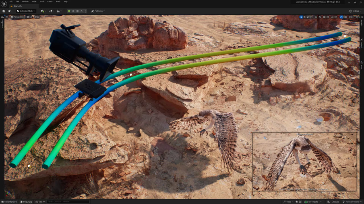Open the Selection Mode dropdown
The width and height of the screenshot is (364, 204).
click(26, 11)
